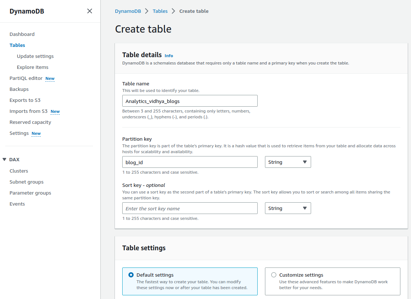Open Settings in the sidebar

pos(19,133)
